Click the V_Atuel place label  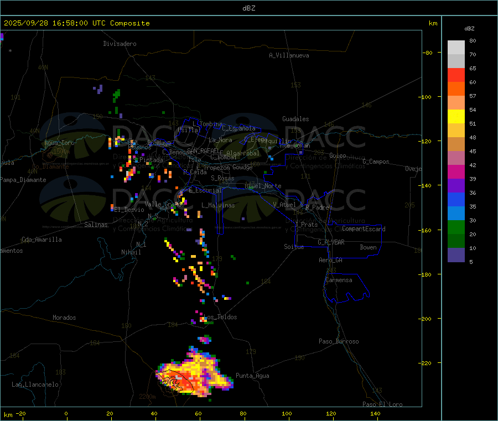[284, 205]
